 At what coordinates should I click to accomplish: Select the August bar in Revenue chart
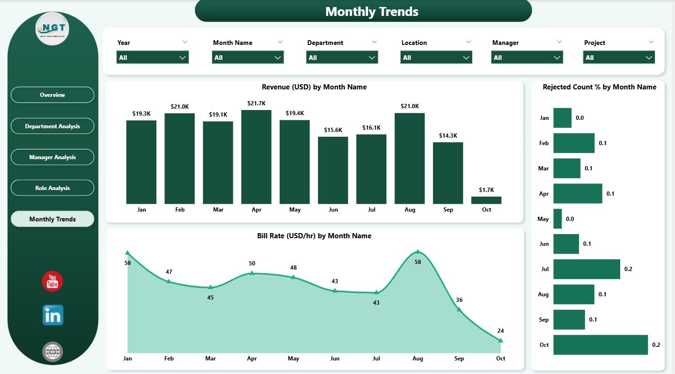click(x=410, y=159)
